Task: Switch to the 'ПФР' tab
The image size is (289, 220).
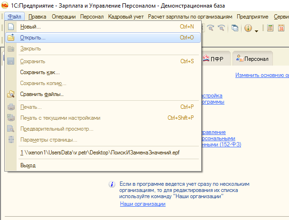Action: pos(215,59)
